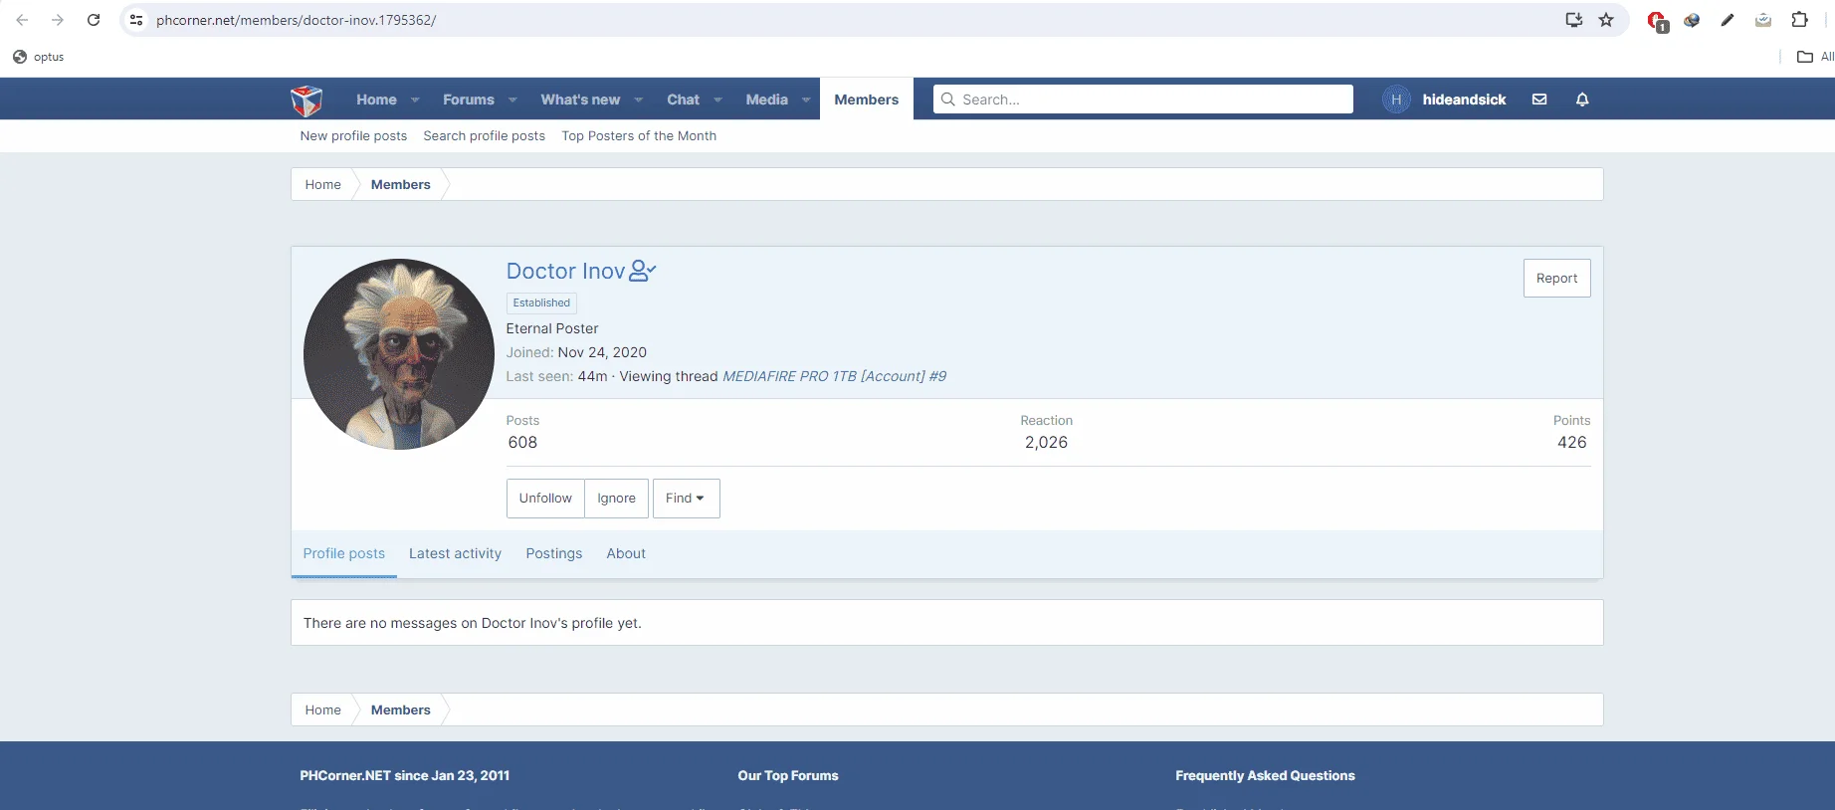Expand the Forums menu dropdown arrow
This screenshot has height=810, width=1835.
[x=512, y=100]
